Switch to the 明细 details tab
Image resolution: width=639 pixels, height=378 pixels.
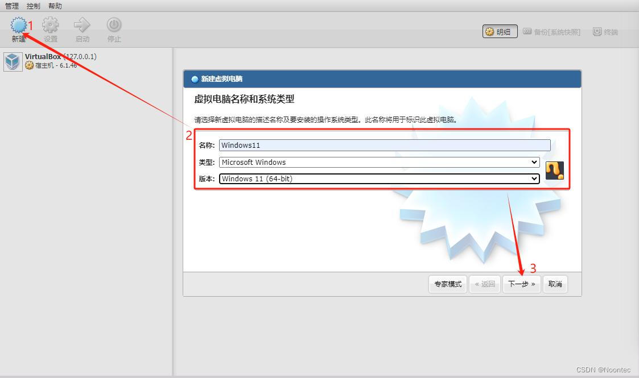tap(500, 31)
